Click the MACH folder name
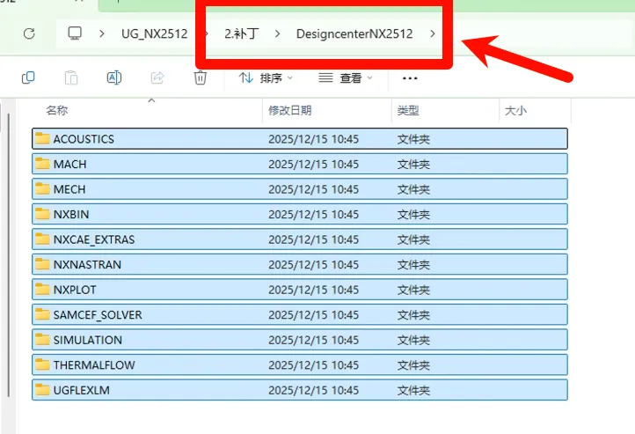The image size is (635, 434). pyautogui.click(x=70, y=164)
